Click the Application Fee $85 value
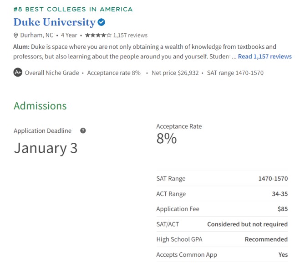This screenshot has height=270, width=300. click(x=283, y=209)
